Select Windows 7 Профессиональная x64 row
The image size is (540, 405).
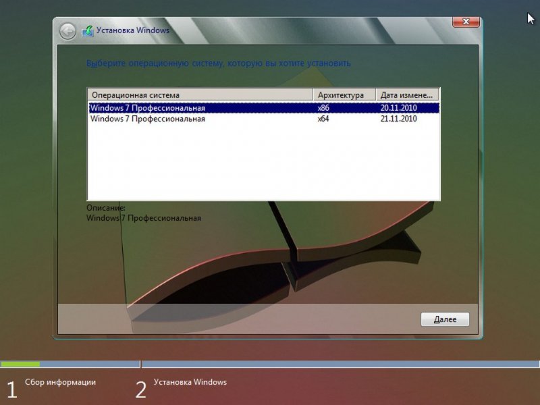click(x=264, y=119)
